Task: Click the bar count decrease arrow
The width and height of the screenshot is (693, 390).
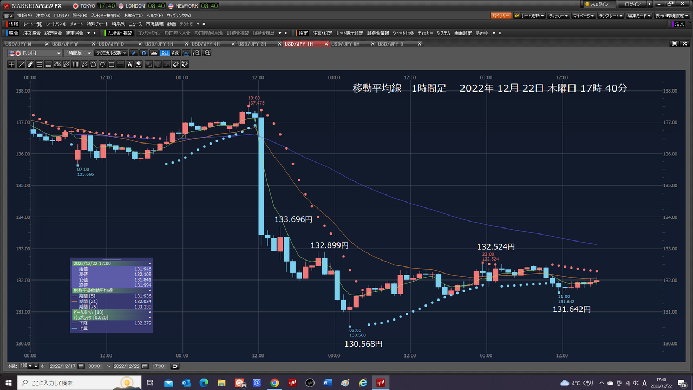Action: click(30, 366)
